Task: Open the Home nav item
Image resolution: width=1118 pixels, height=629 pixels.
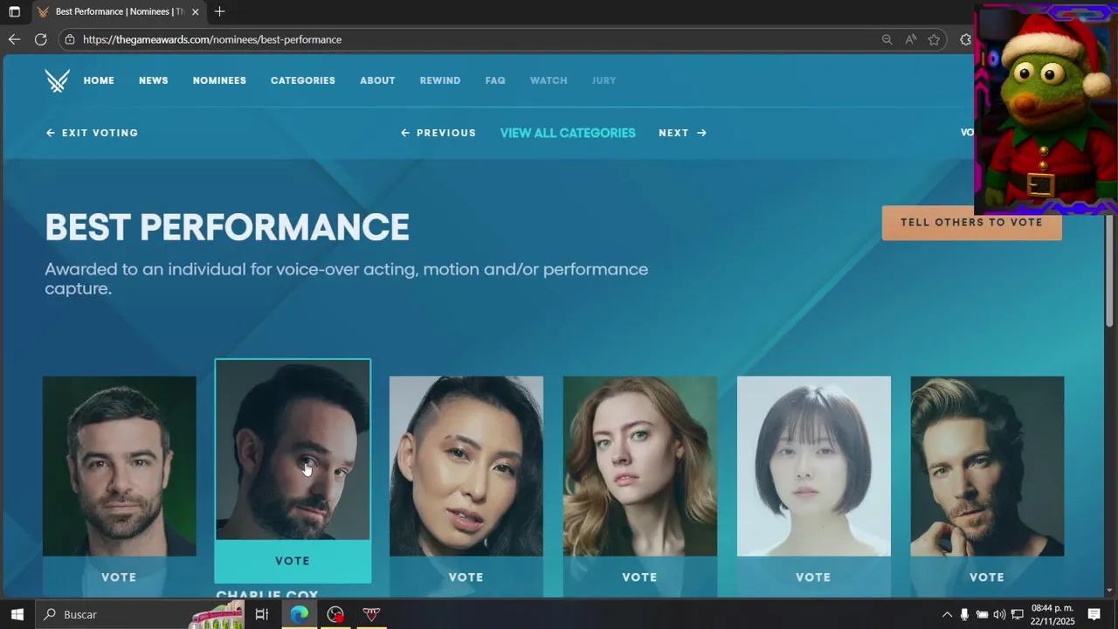Action: 99,80
